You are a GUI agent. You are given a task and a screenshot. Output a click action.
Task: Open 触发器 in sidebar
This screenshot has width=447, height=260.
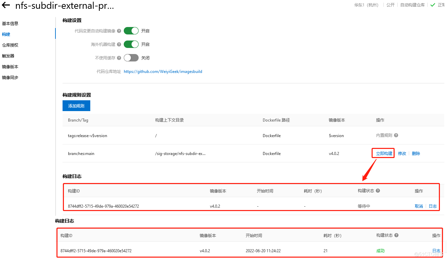click(8, 56)
